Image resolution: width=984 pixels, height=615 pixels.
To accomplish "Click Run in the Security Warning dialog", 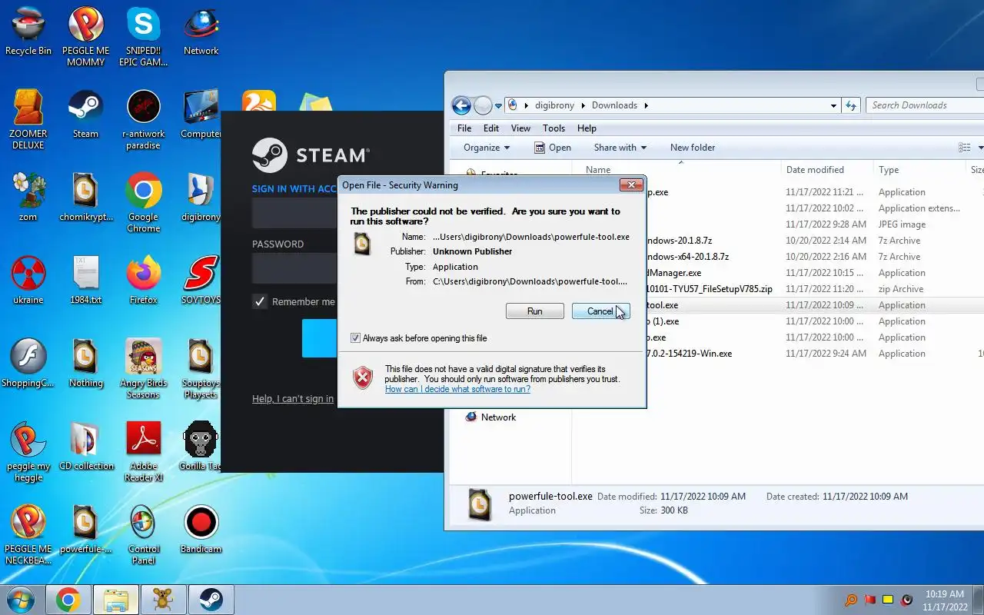I will point(534,311).
